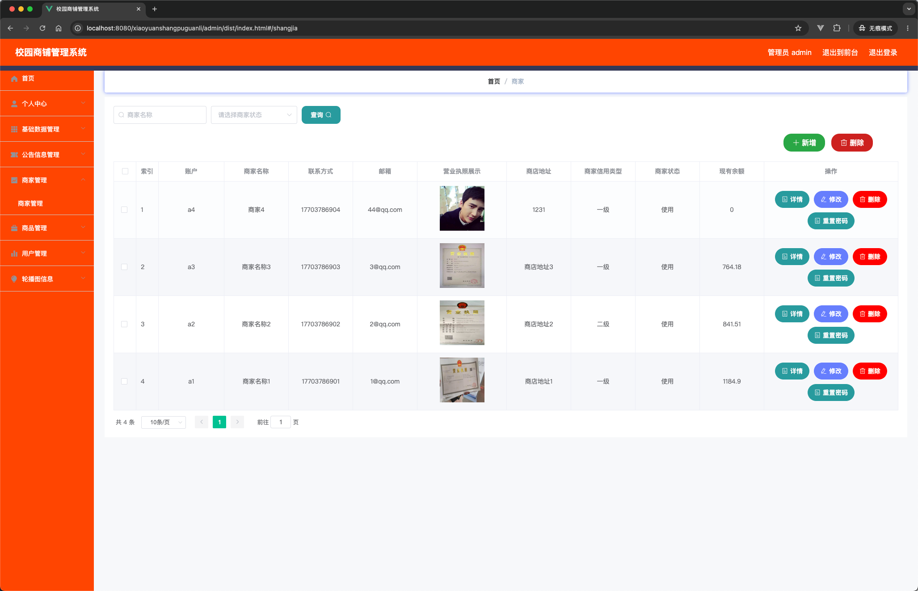Click the home icon beside 首页 in sidebar

[14, 79]
